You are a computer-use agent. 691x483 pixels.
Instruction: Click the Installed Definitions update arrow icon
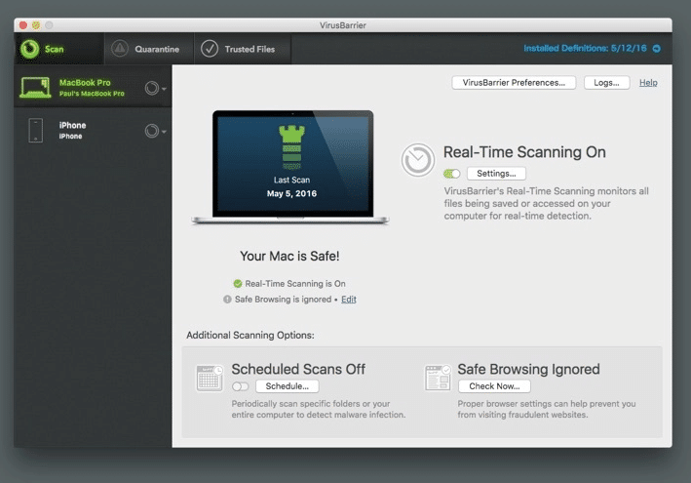(657, 49)
